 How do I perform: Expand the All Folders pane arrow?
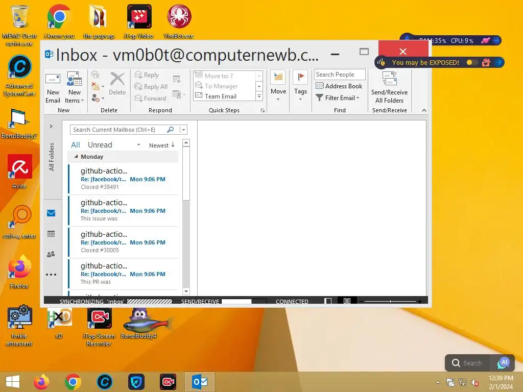tap(51, 127)
